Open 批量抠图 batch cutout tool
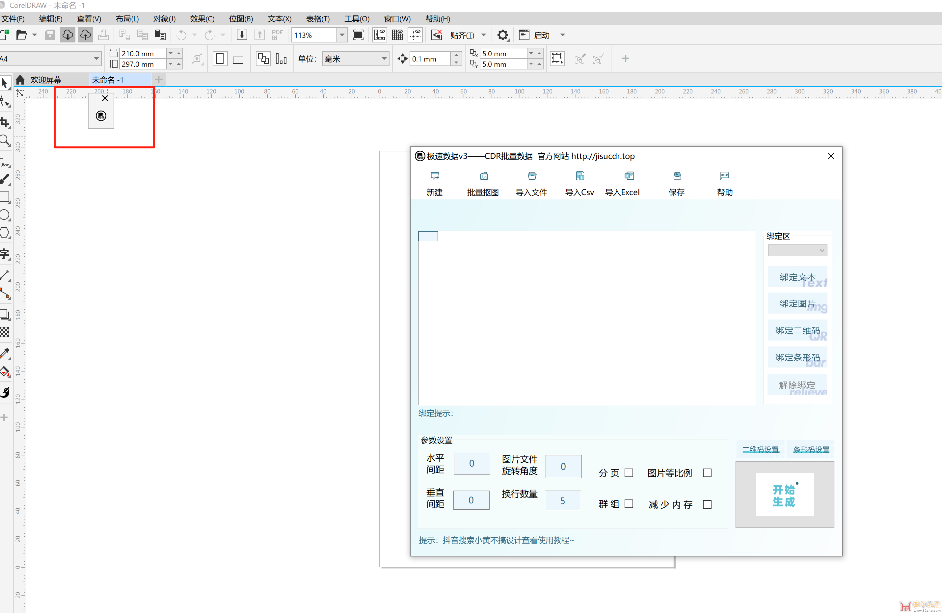 tap(484, 176)
